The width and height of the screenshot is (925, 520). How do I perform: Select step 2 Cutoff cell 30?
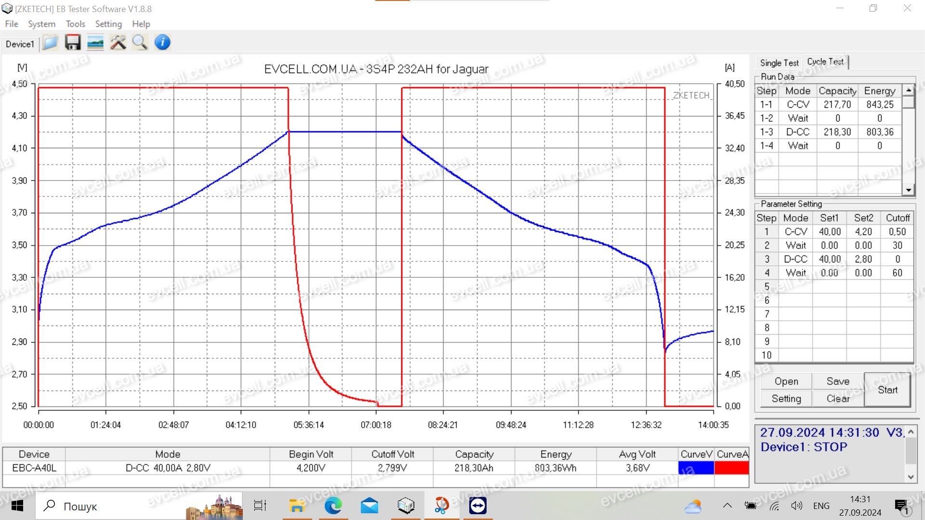tap(897, 246)
